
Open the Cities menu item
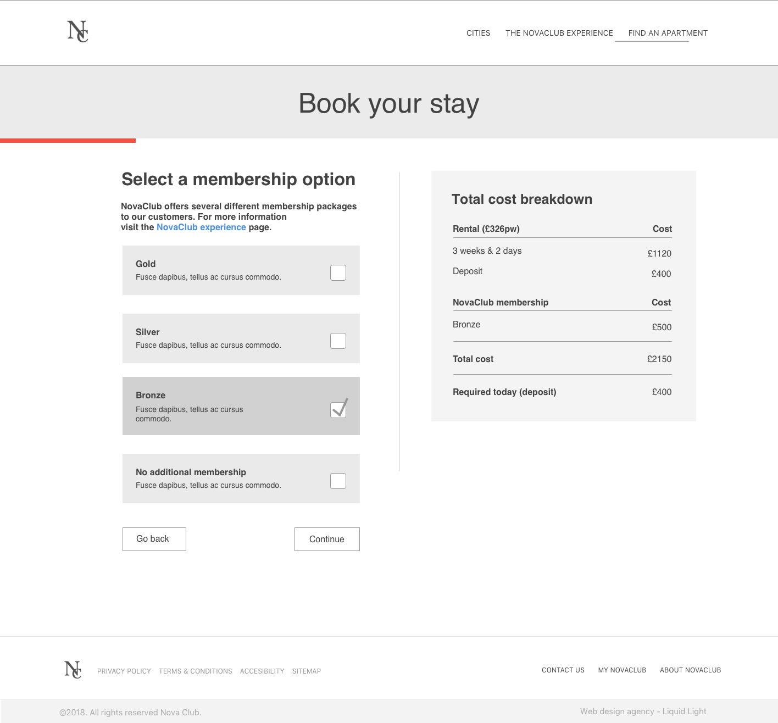tap(478, 33)
